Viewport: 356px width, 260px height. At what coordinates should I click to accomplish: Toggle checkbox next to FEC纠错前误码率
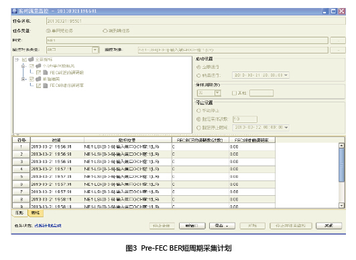tap(39, 86)
